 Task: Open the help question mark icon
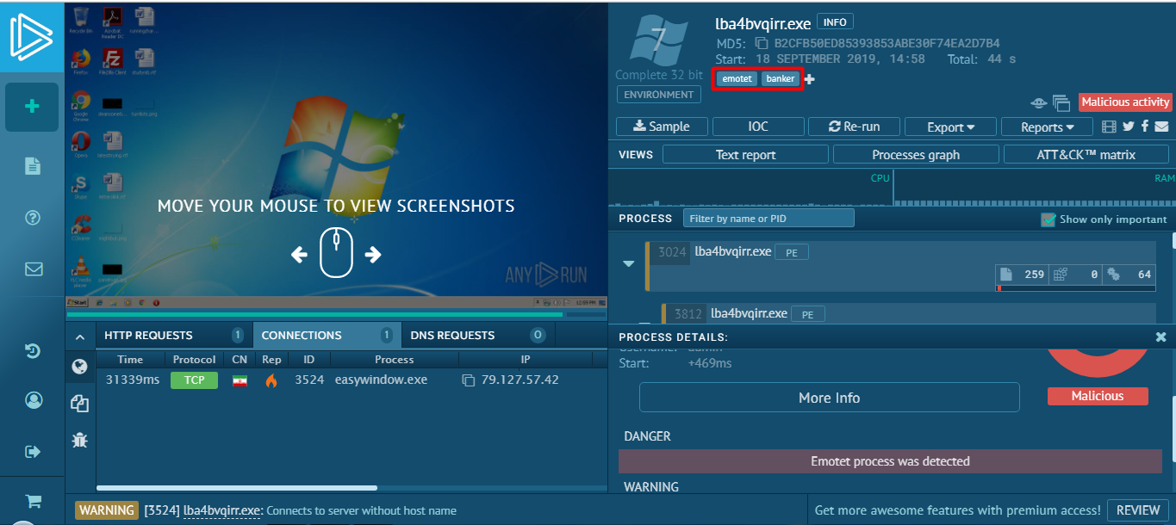tap(33, 218)
